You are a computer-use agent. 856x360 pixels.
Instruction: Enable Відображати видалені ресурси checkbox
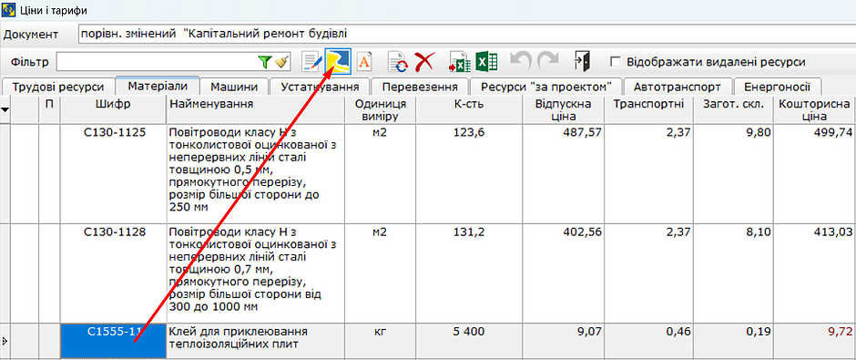(616, 62)
